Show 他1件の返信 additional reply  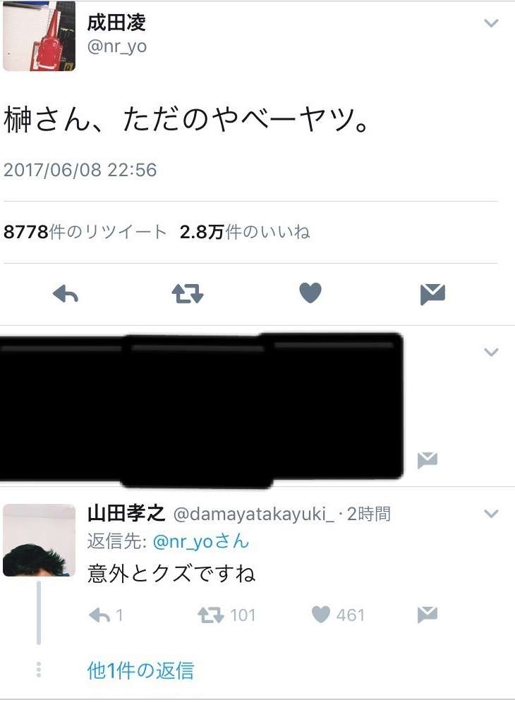140,670
